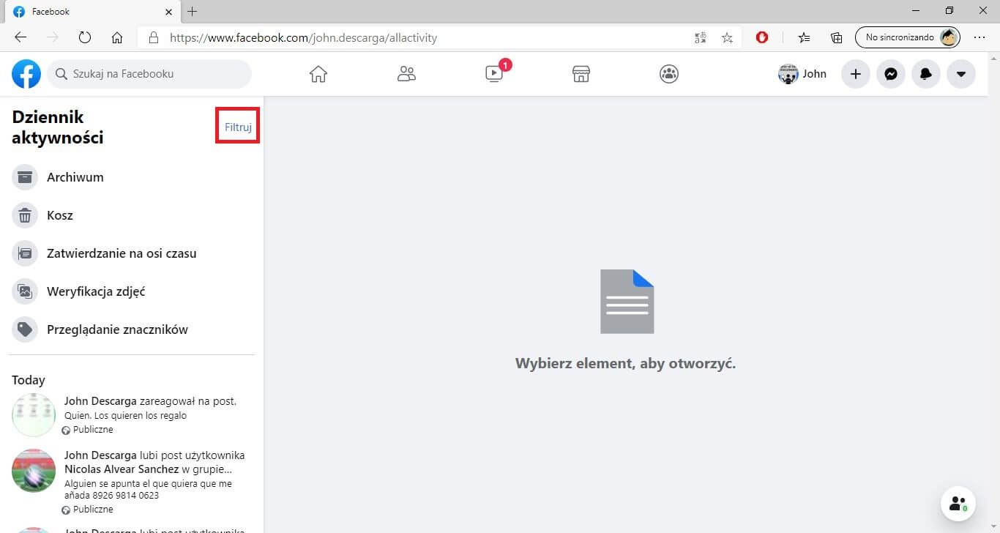This screenshot has width=1000, height=533.
Task: Open John's profile from the top bar
Action: [x=803, y=74]
